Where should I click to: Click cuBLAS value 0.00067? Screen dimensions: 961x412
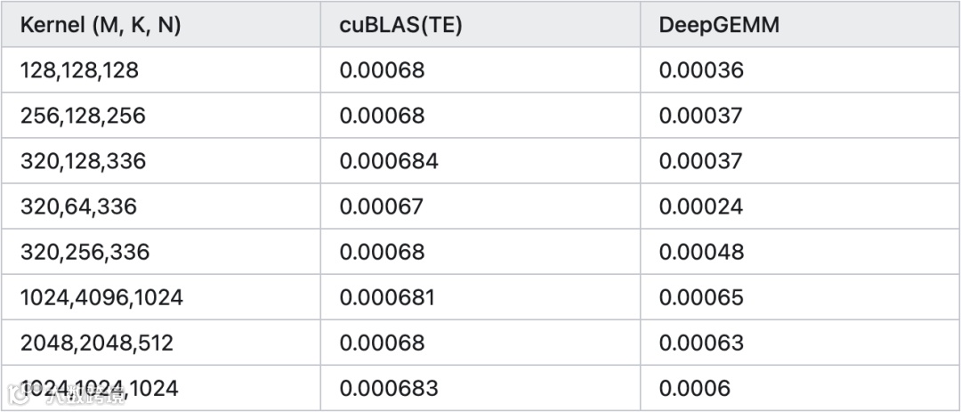pyautogui.click(x=382, y=206)
